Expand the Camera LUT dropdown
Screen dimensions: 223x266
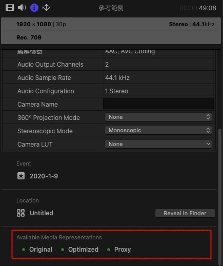tap(158, 144)
